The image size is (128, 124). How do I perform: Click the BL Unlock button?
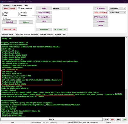point(10,22)
